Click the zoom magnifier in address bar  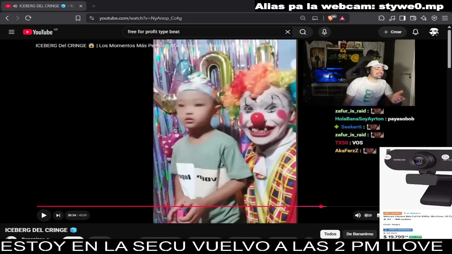tap(303, 18)
